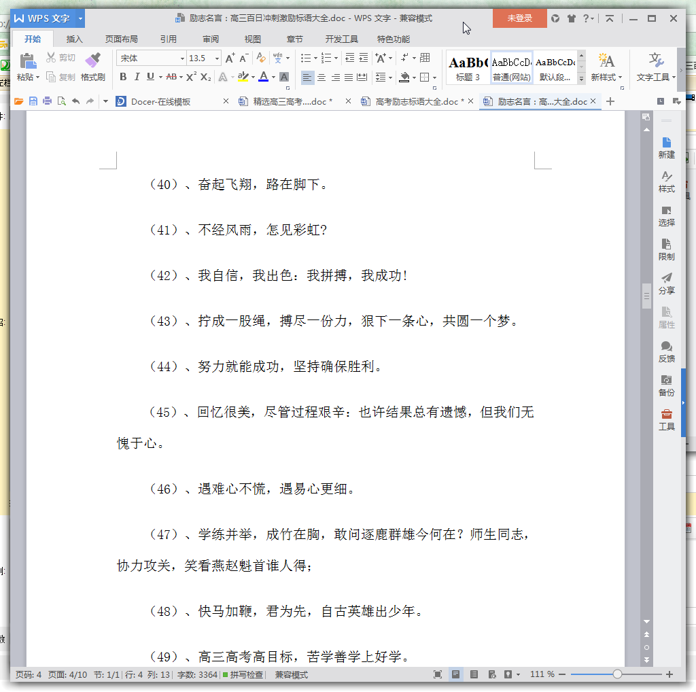Expand the borders dropdown arrow
The width and height of the screenshot is (696, 692).
pyautogui.click(x=434, y=77)
